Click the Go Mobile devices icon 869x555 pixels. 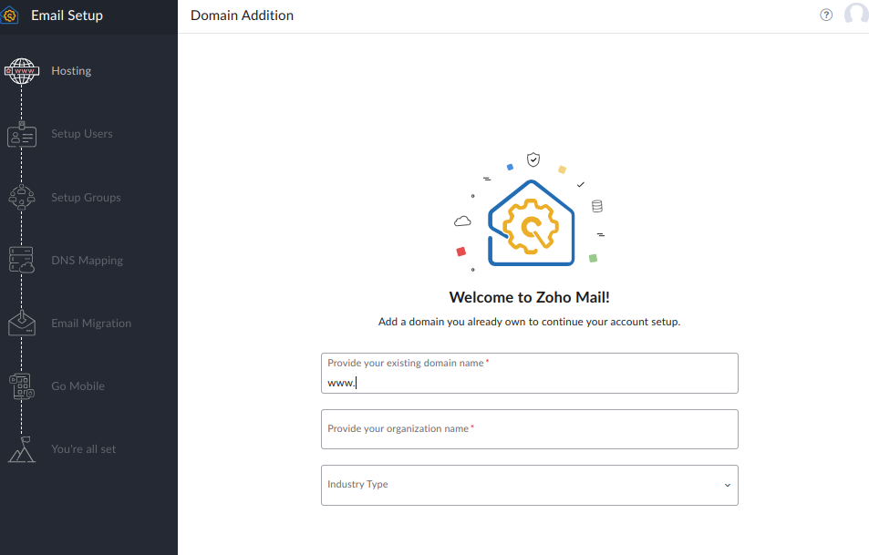click(22, 386)
